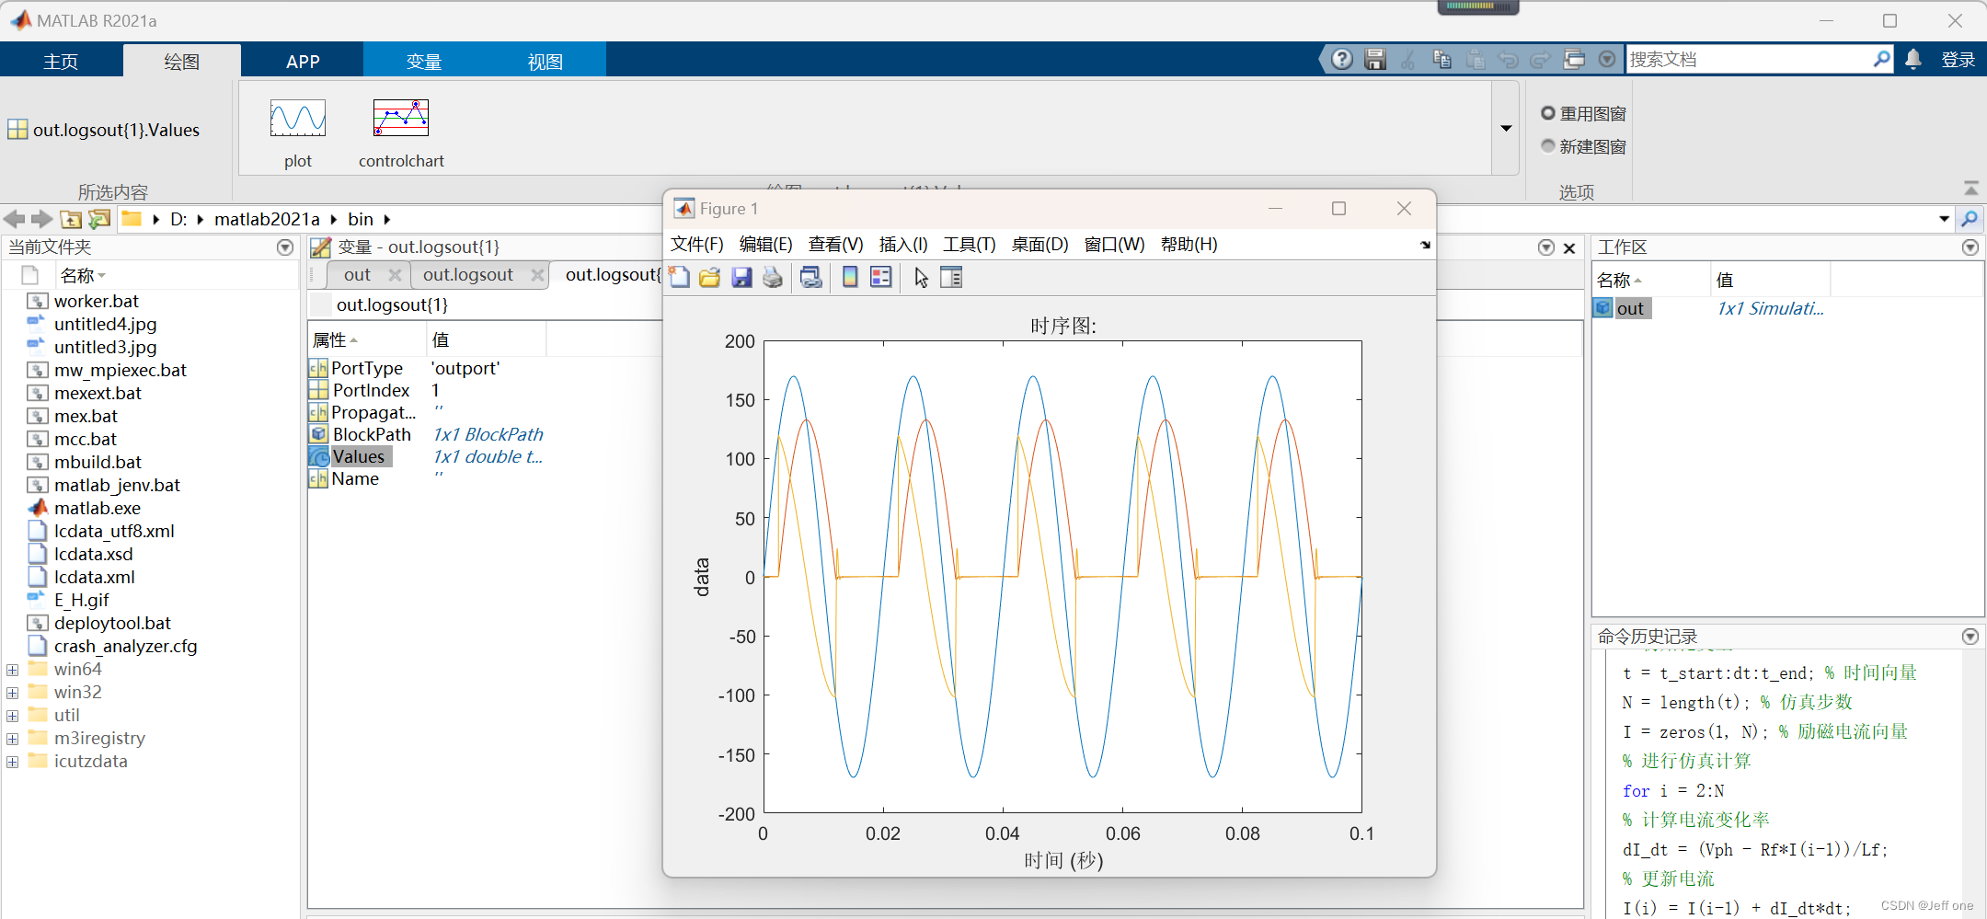Select the out variable tab

click(x=357, y=275)
